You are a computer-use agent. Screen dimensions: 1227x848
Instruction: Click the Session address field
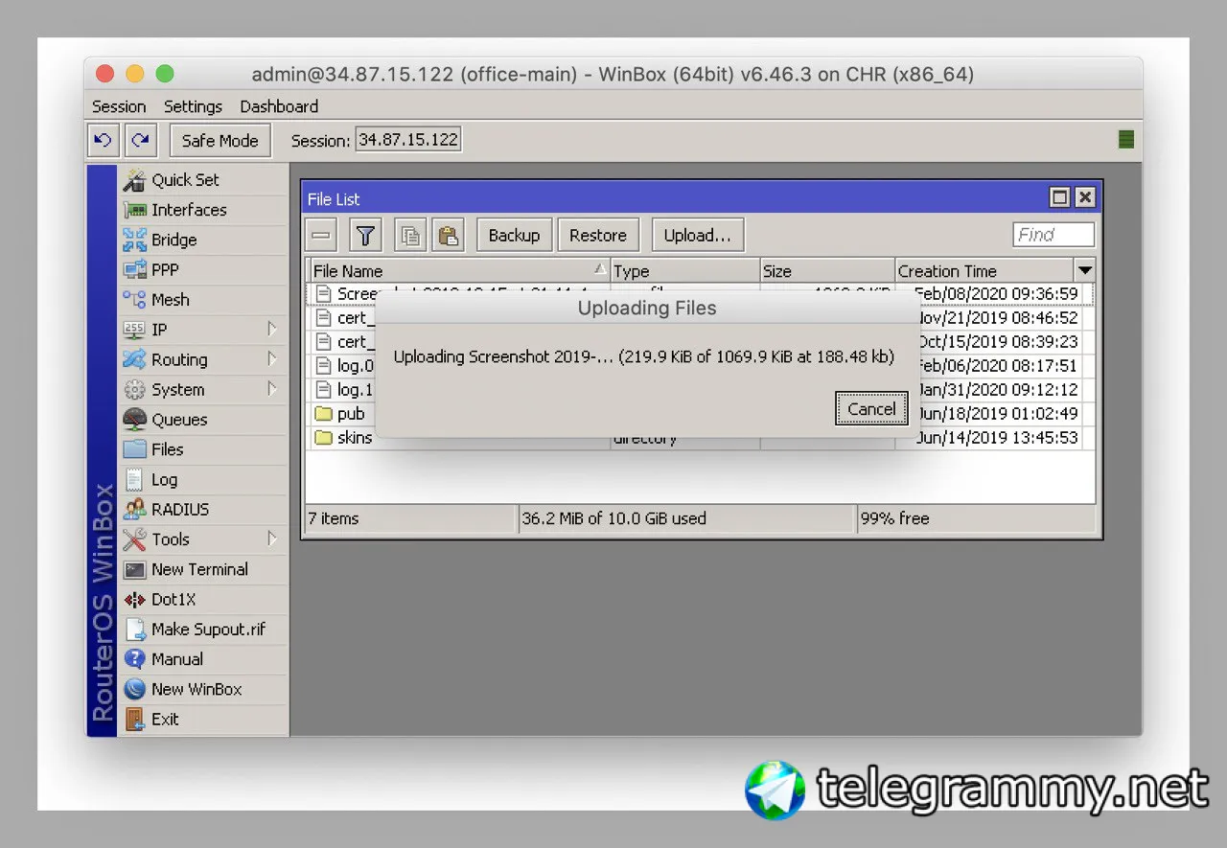[x=408, y=140]
